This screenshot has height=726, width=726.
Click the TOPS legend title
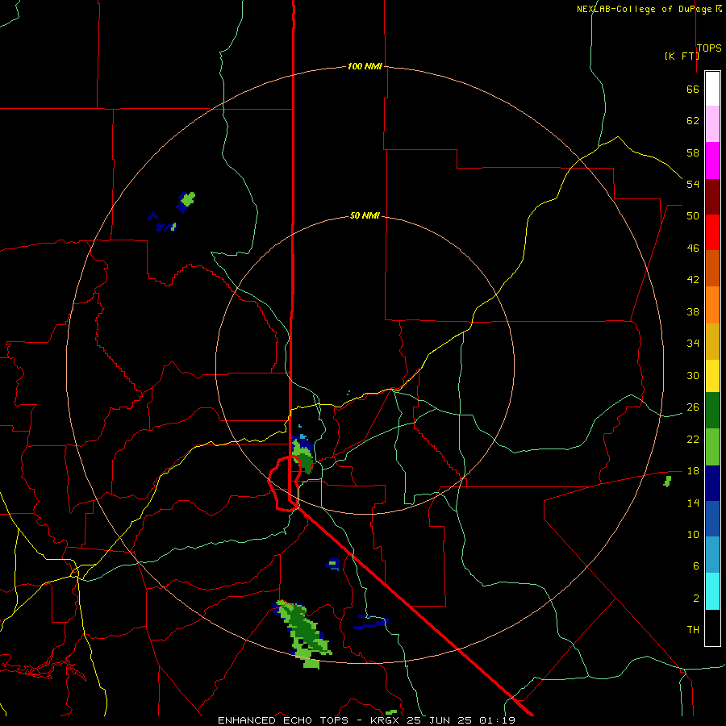(709, 48)
